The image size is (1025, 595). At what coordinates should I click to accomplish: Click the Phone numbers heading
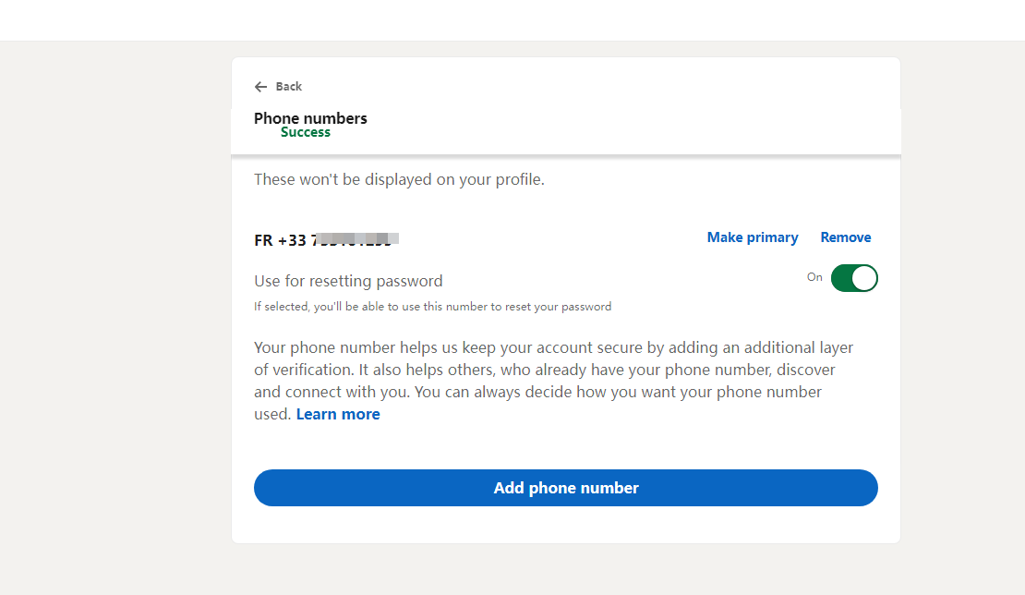pyautogui.click(x=310, y=118)
